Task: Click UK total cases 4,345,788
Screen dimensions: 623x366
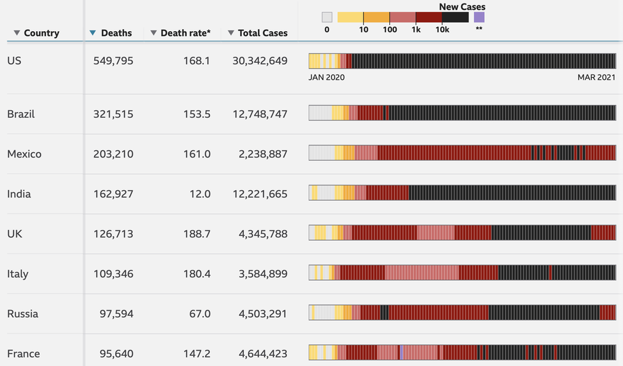Action: coord(263,234)
